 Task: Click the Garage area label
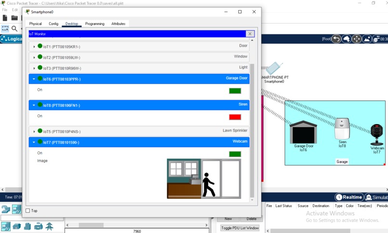[342, 162]
